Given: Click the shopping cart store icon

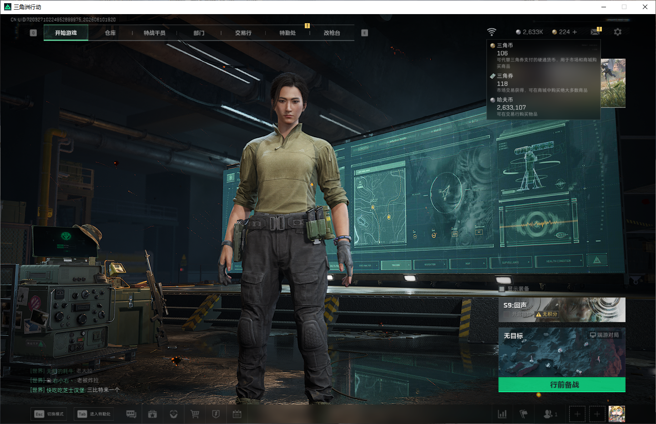Looking at the screenshot, I should pyautogui.click(x=195, y=414).
